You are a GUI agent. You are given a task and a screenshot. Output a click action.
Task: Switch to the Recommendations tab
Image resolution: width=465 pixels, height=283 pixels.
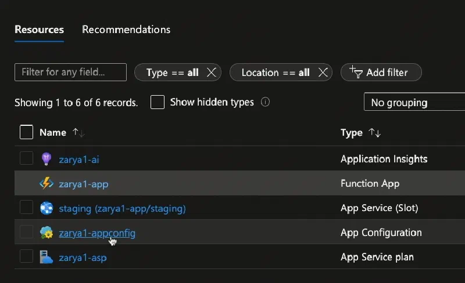[x=126, y=30]
